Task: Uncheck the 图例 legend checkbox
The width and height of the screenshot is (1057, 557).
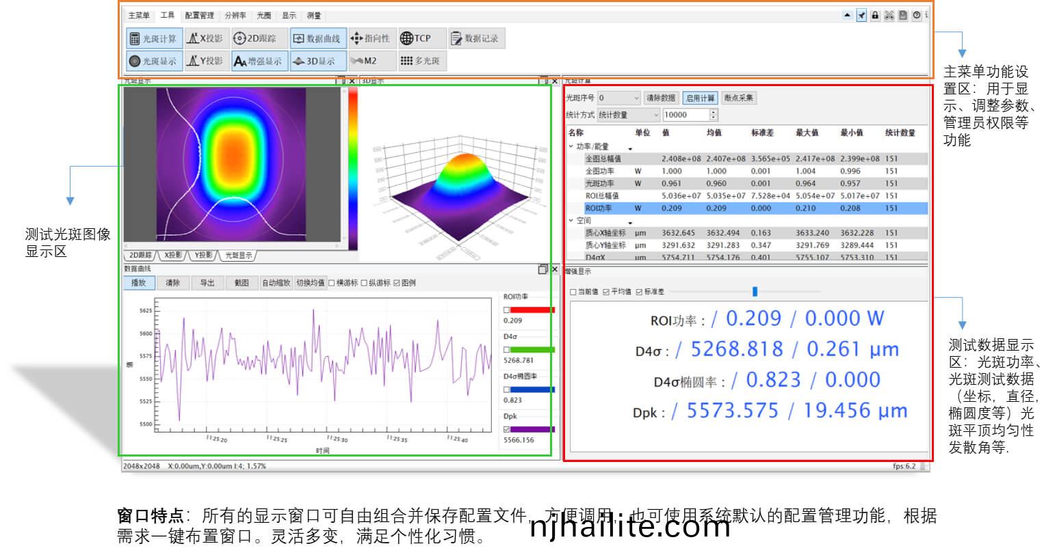Action: tap(397, 283)
